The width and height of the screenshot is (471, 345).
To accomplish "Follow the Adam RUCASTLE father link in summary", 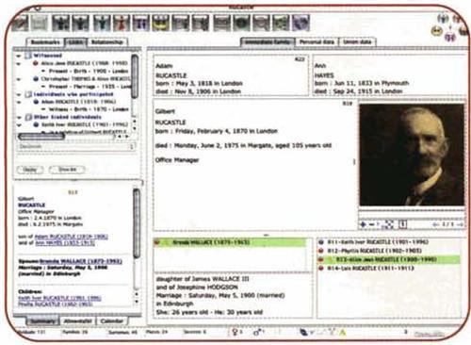I will 72,237.
